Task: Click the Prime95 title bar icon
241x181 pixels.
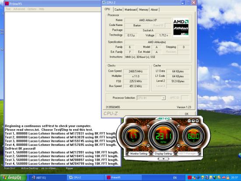Action: click(7, 4)
